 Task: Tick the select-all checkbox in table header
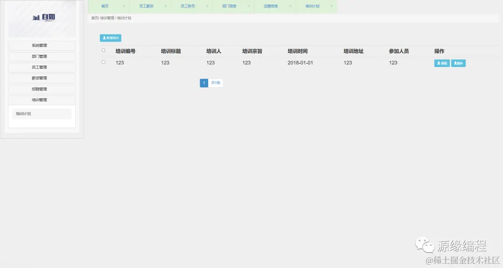(103, 50)
